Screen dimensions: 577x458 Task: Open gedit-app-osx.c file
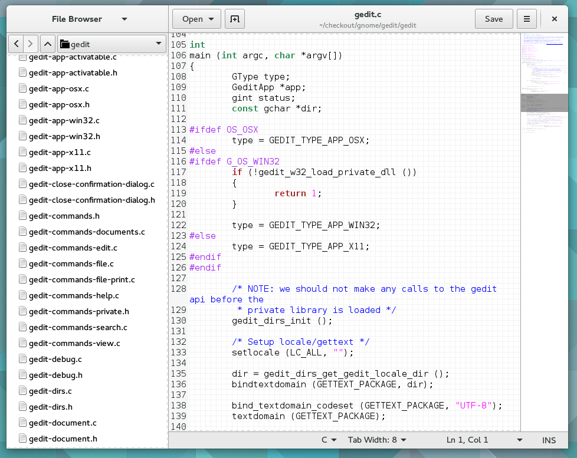pos(59,88)
